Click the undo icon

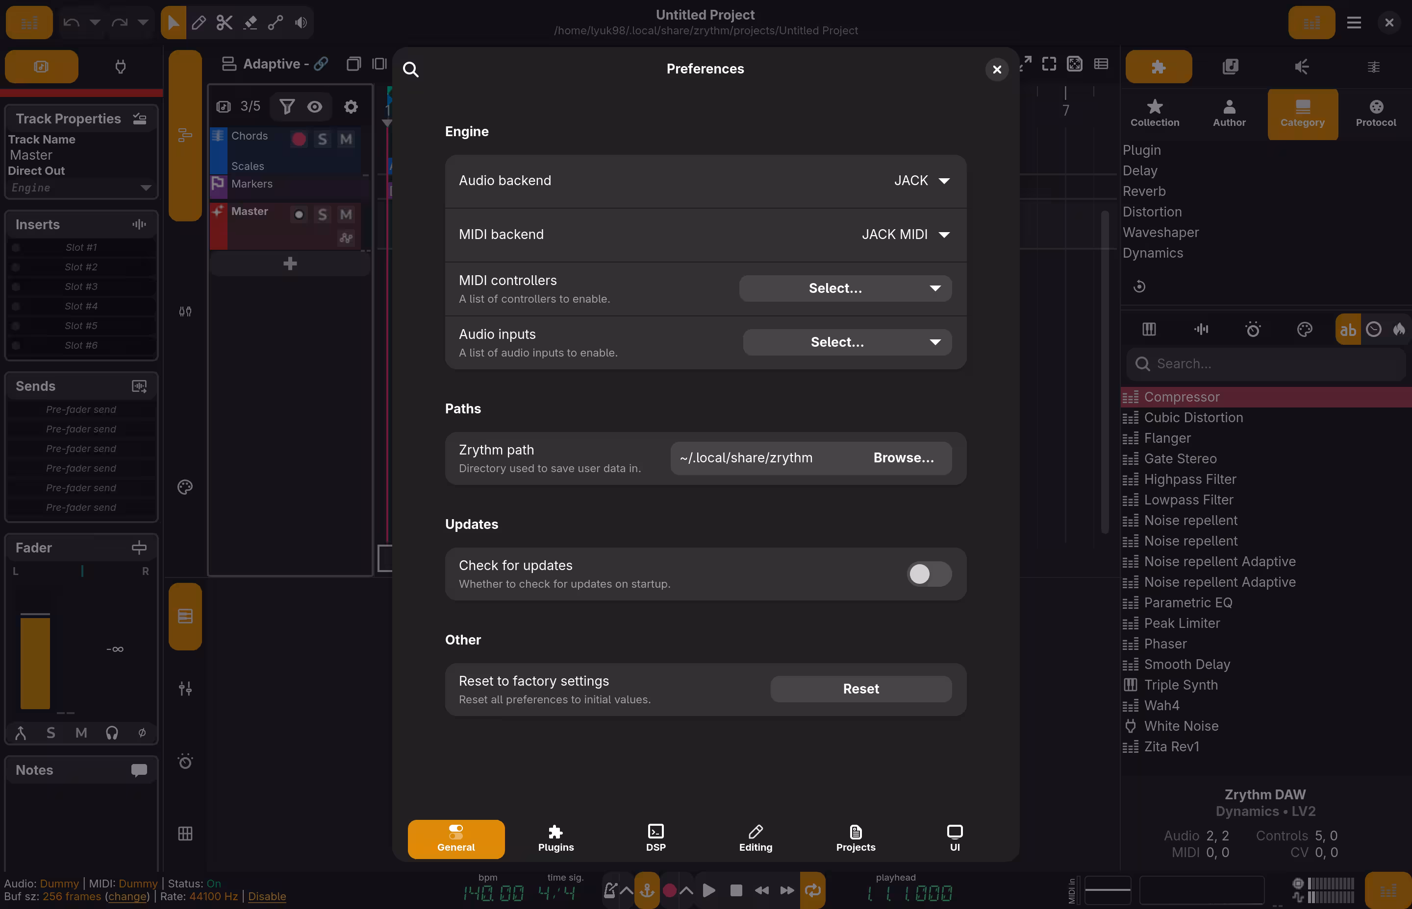[x=71, y=23]
